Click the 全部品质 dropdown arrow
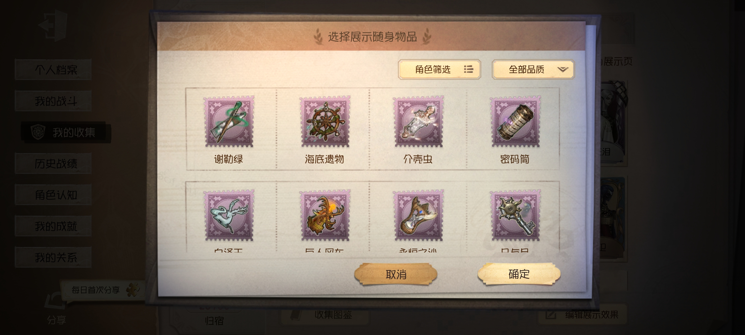Viewport: 745px width, 335px height. (562, 69)
